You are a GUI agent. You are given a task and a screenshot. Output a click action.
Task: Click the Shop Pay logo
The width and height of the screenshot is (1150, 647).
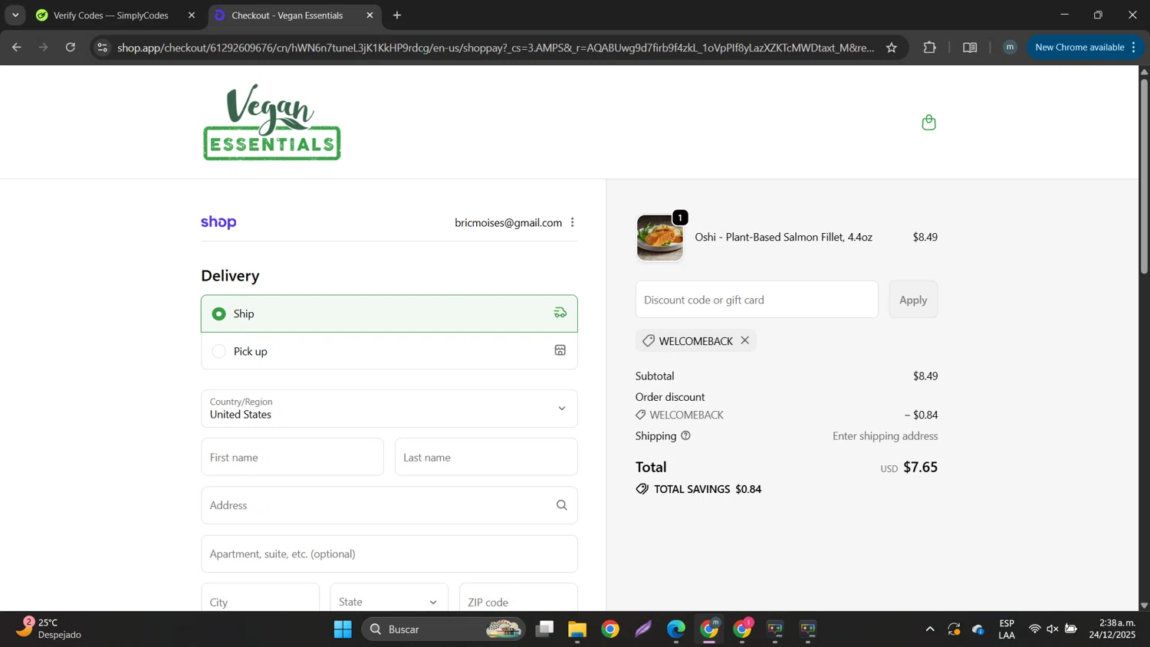point(219,222)
